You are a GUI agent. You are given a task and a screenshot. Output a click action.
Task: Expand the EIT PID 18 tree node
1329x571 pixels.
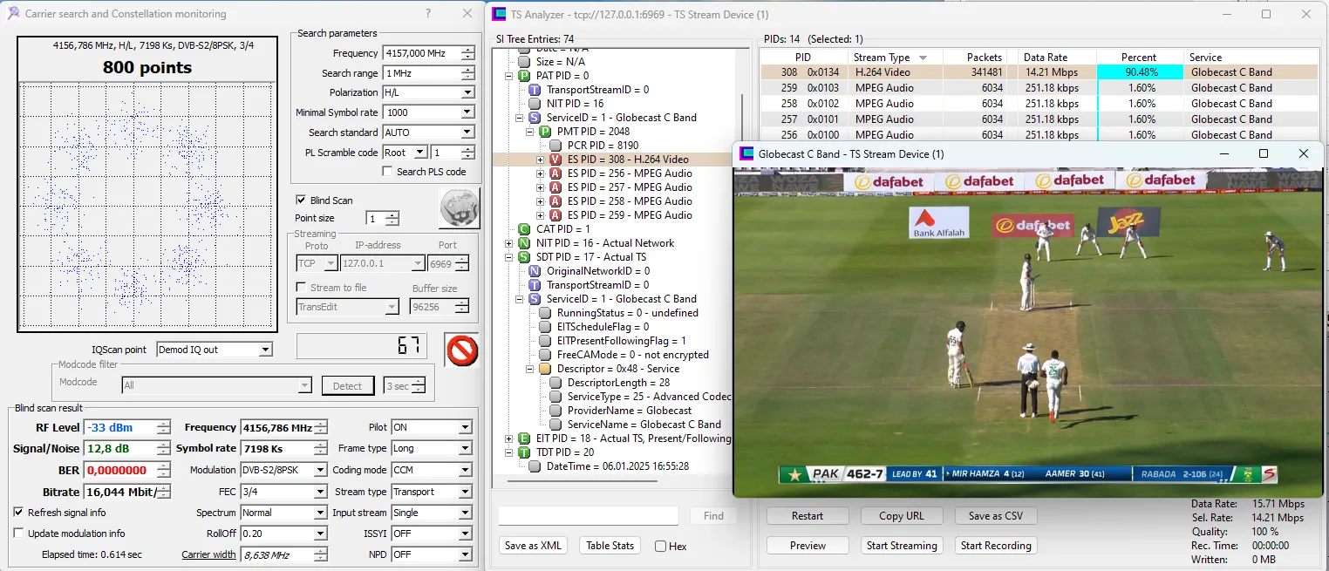point(509,438)
